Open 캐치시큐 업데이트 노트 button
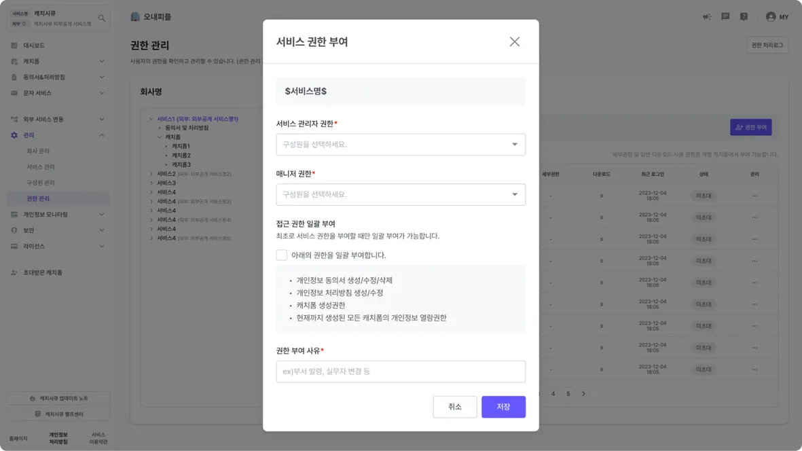The height and width of the screenshot is (451, 802). pyautogui.click(x=58, y=398)
